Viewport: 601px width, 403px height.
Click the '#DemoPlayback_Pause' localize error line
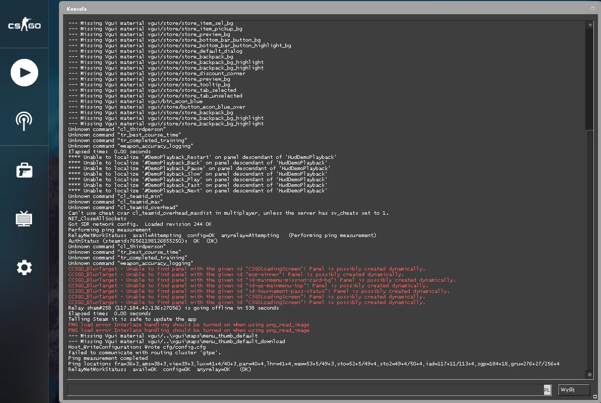click(199, 169)
